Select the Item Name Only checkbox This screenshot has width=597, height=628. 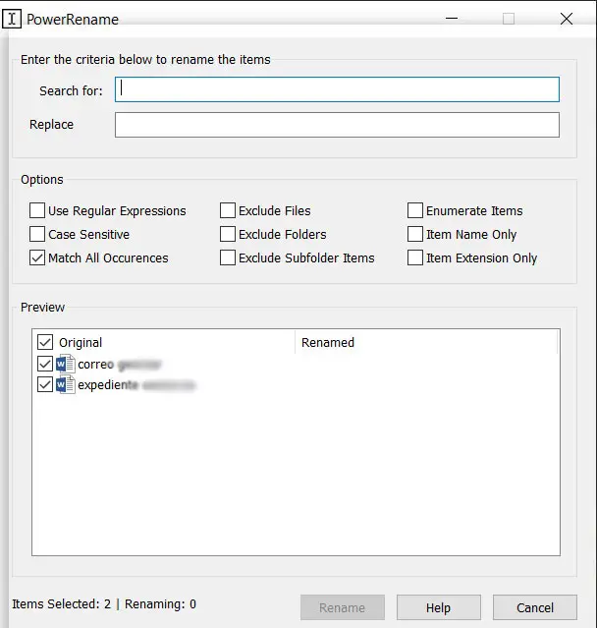[x=415, y=234]
